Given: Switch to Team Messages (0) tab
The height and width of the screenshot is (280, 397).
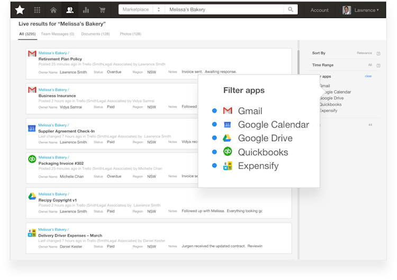Looking at the screenshot, I should (x=58, y=34).
